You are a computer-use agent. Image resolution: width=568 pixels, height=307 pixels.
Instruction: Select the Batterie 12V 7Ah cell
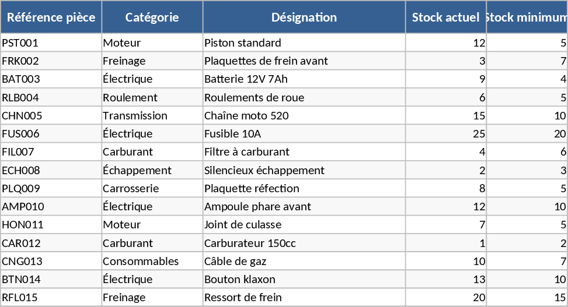tap(304, 79)
